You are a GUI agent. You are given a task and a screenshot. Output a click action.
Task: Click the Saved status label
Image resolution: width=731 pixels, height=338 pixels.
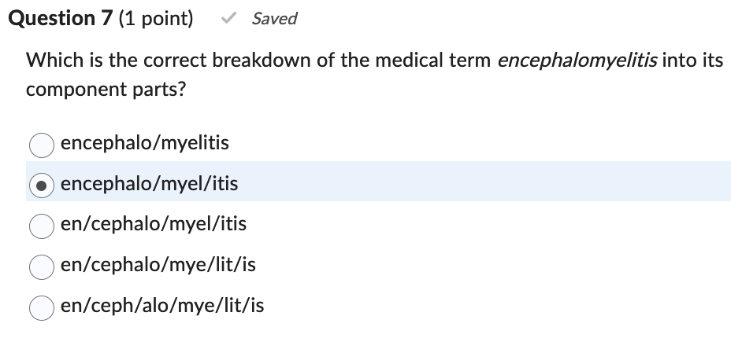tap(274, 19)
